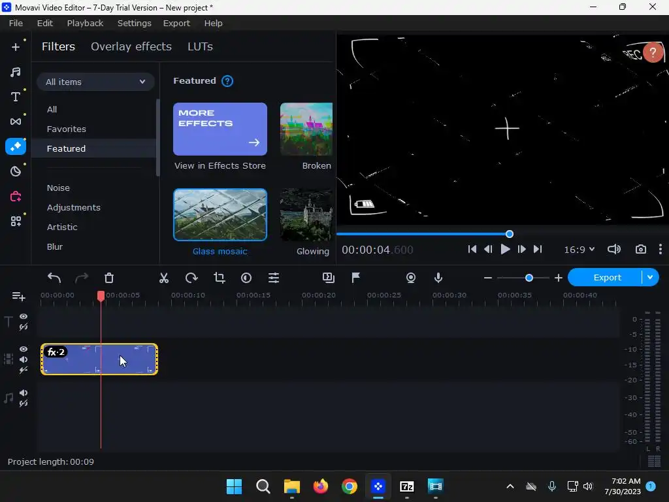Open player more options dots
The image size is (669, 502).
[x=661, y=249]
